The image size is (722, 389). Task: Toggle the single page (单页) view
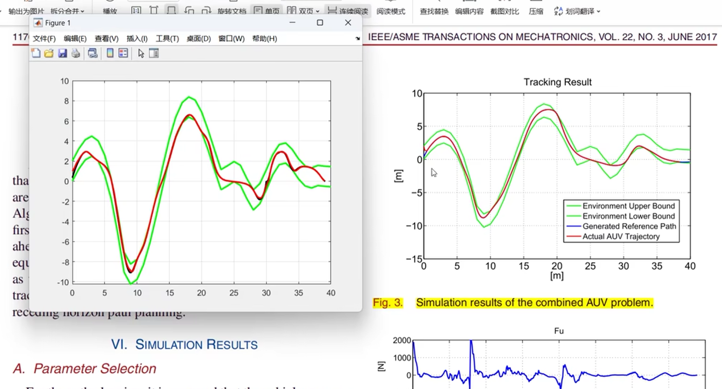point(267,11)
